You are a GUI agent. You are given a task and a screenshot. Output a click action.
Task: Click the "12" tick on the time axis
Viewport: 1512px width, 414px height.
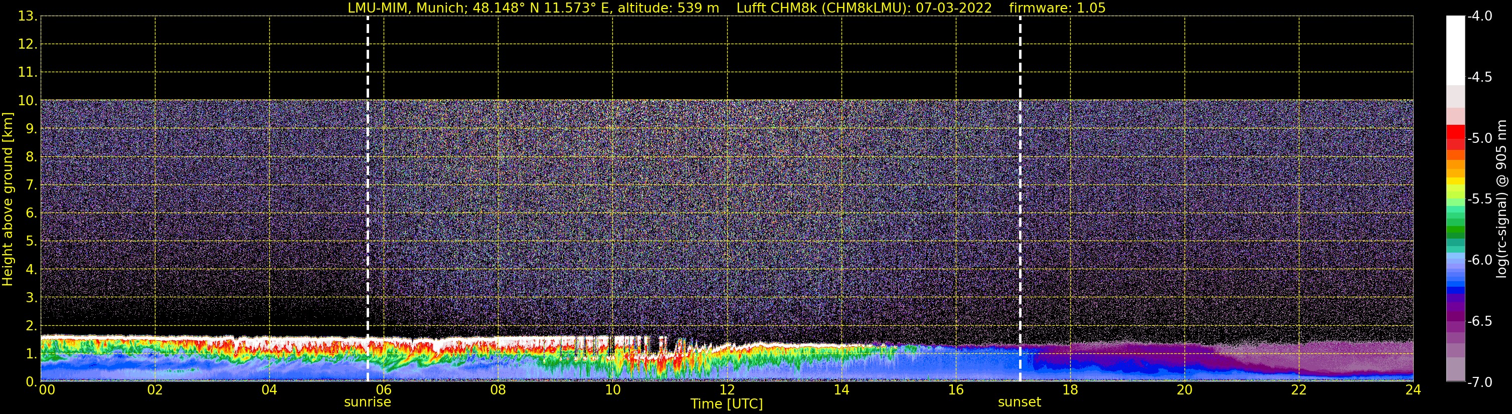727,390
